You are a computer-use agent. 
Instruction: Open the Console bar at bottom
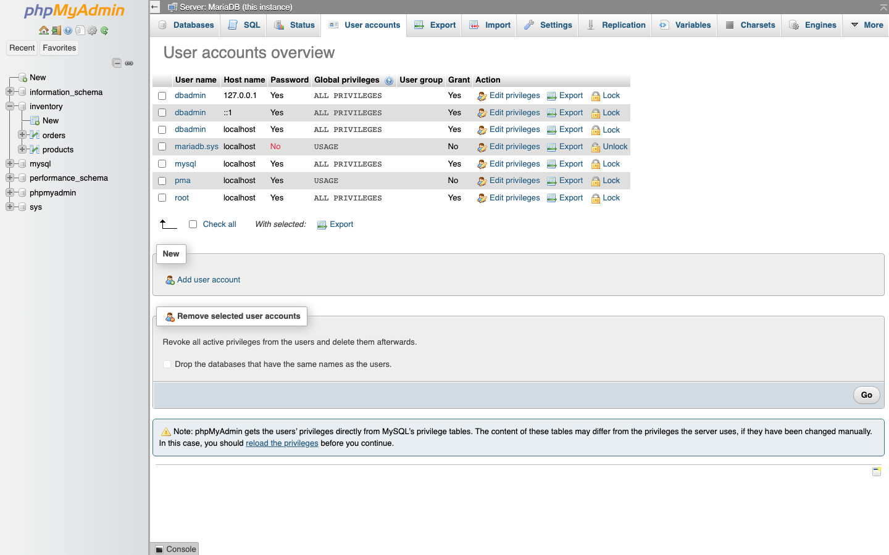(x=175, y=549)
